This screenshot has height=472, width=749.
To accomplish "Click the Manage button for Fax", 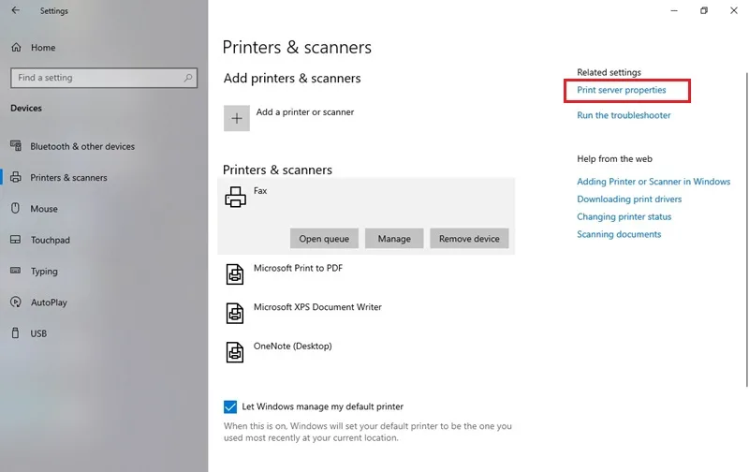I will (394, 239).
